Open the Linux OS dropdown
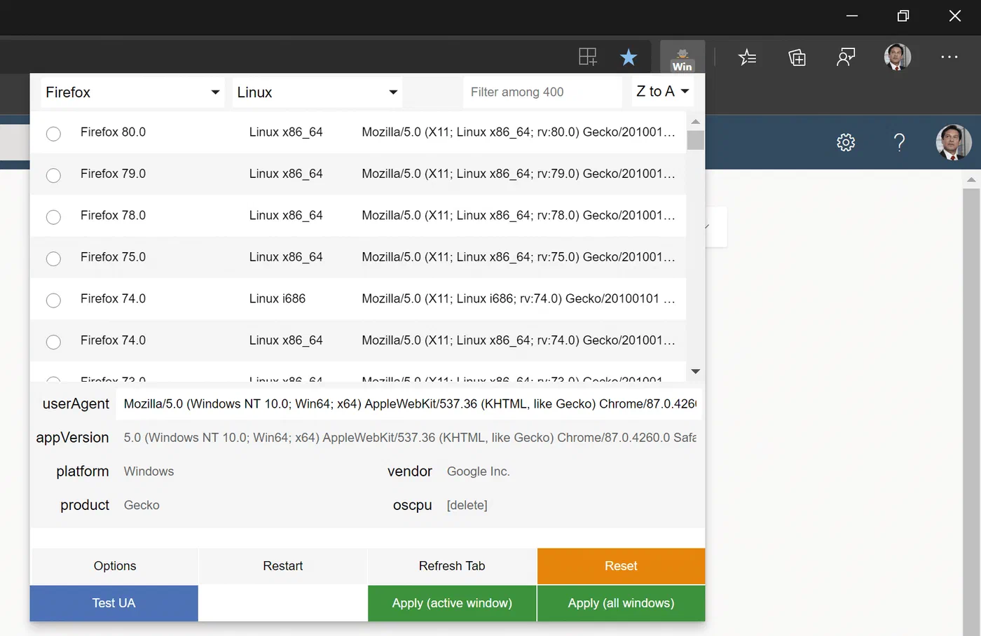 [317, 92]
